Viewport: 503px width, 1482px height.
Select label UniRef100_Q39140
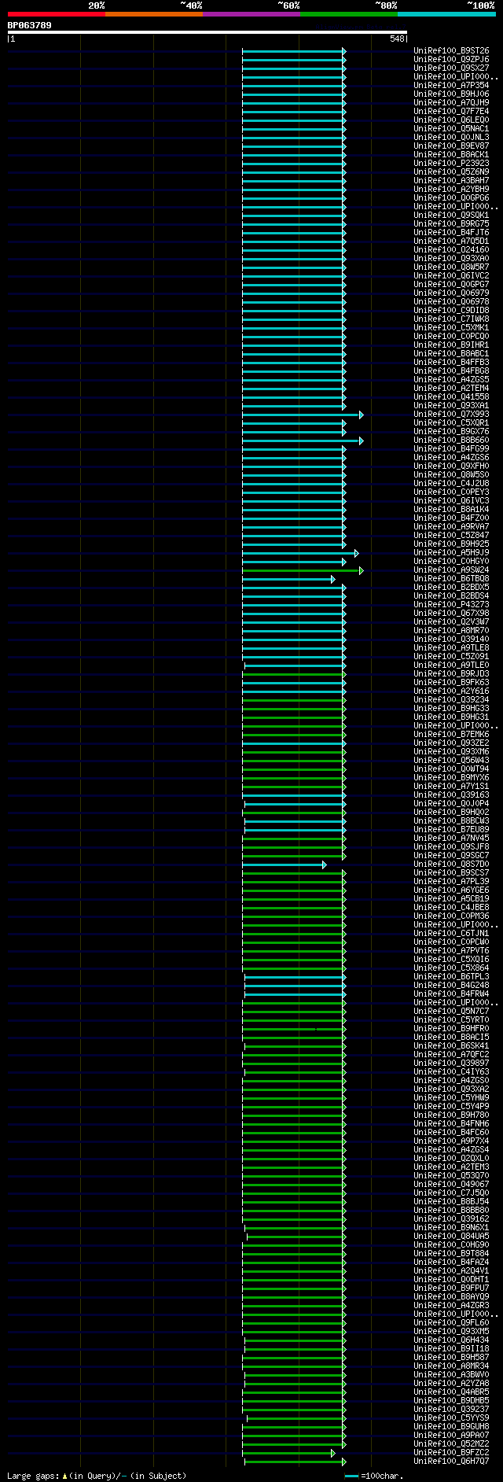click(451, 640)
